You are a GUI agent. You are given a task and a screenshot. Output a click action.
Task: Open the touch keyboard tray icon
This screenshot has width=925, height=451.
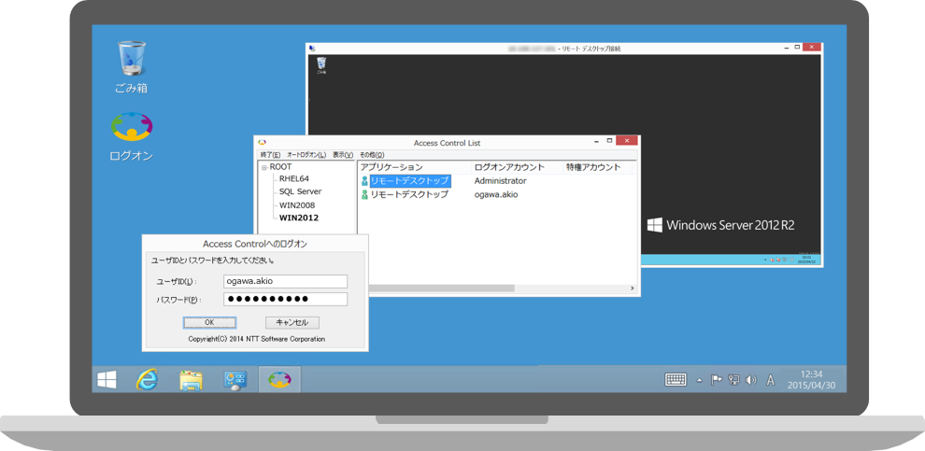coord(676,380)
